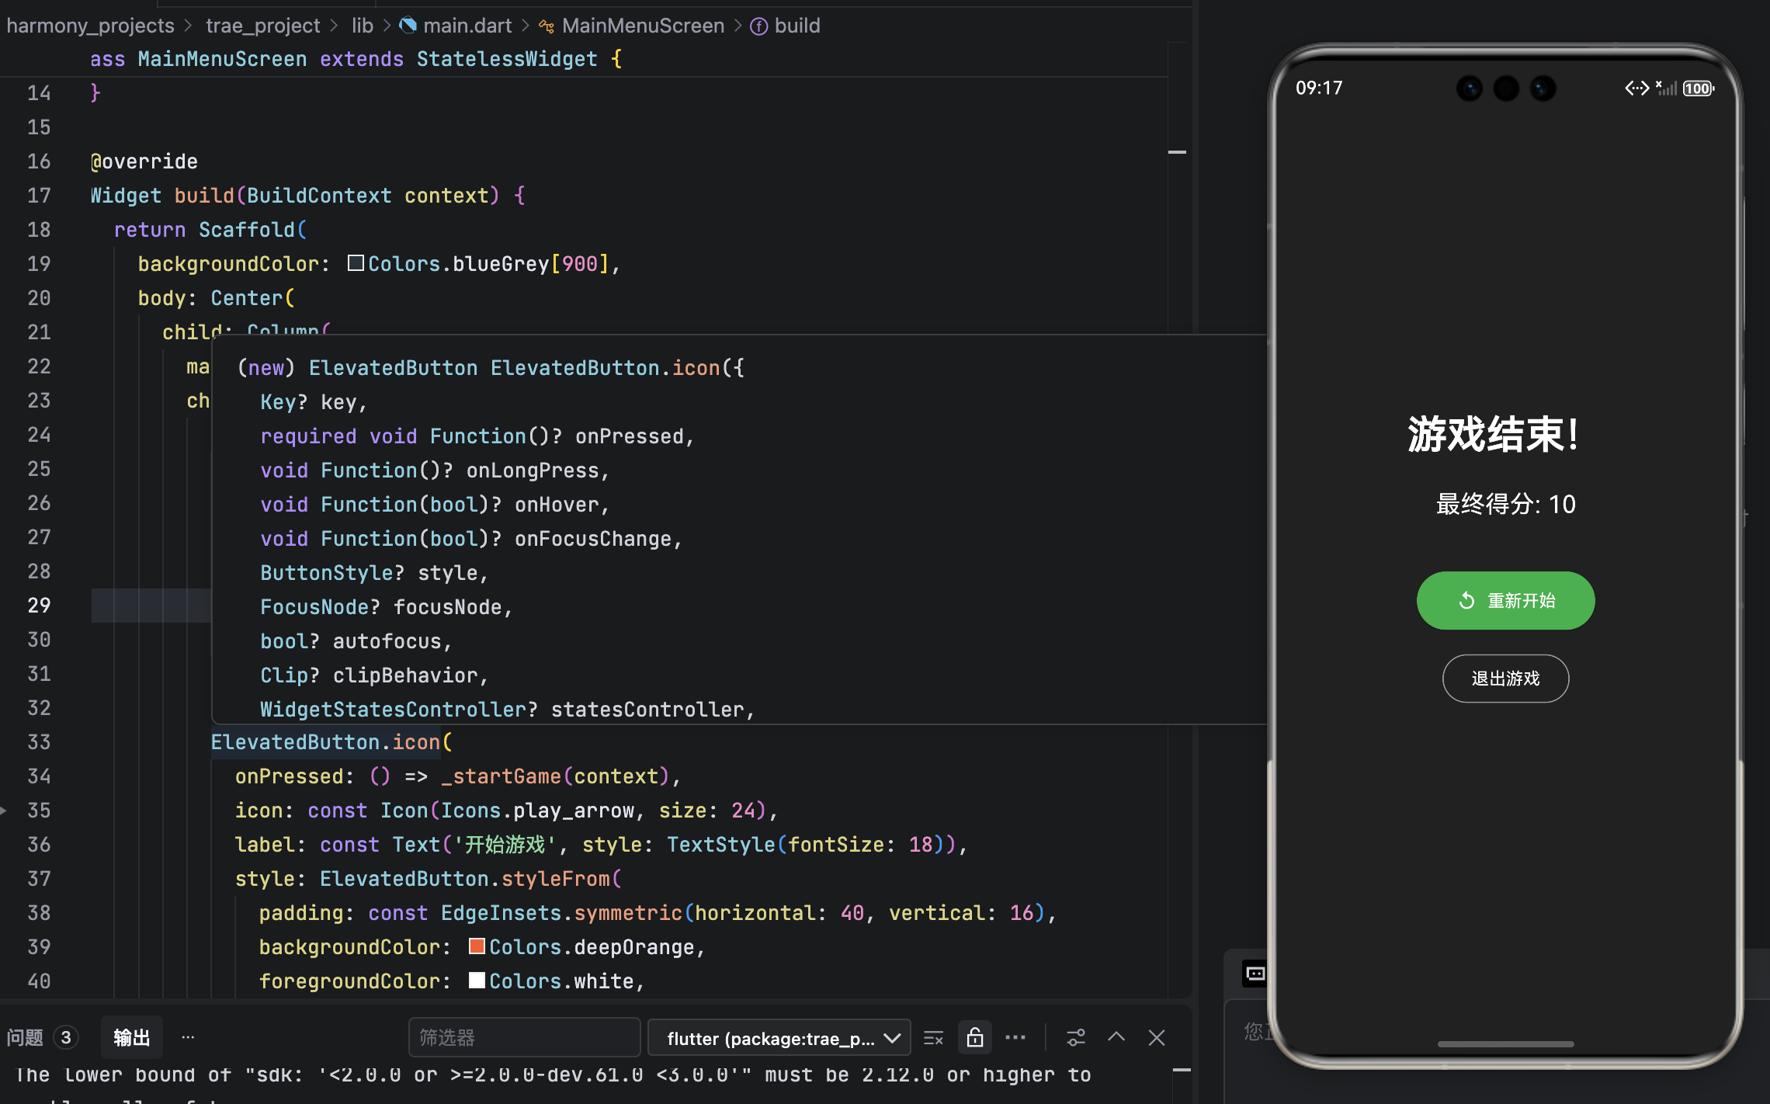1770x1104 pixels.
Task: Select the 输出 output tab
Action: (x=132, y=1038)
